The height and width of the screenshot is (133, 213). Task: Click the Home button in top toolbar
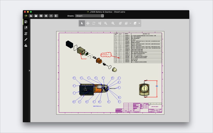coord(31,16)
